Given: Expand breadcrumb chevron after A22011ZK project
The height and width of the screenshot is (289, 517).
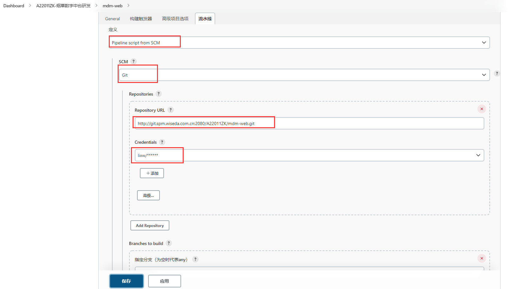Looking at the screenshot, I should pyautogui.click(x=96, y=5).
